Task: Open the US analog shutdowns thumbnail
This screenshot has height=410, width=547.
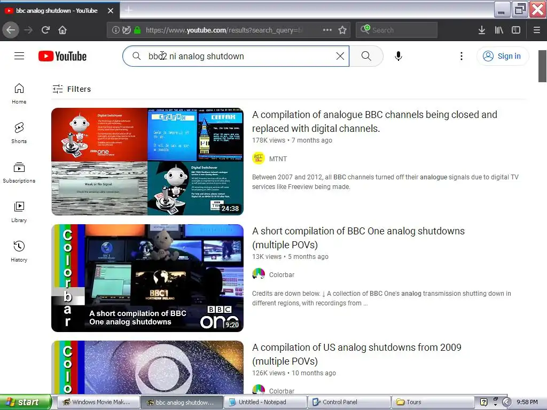Action: [x=147, y=367]
